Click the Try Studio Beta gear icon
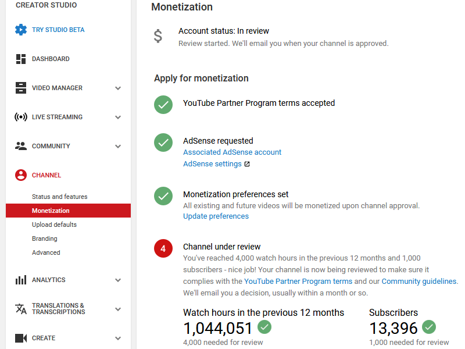The width and height of the screenshot is (465, 349). [x=21, y=30]
